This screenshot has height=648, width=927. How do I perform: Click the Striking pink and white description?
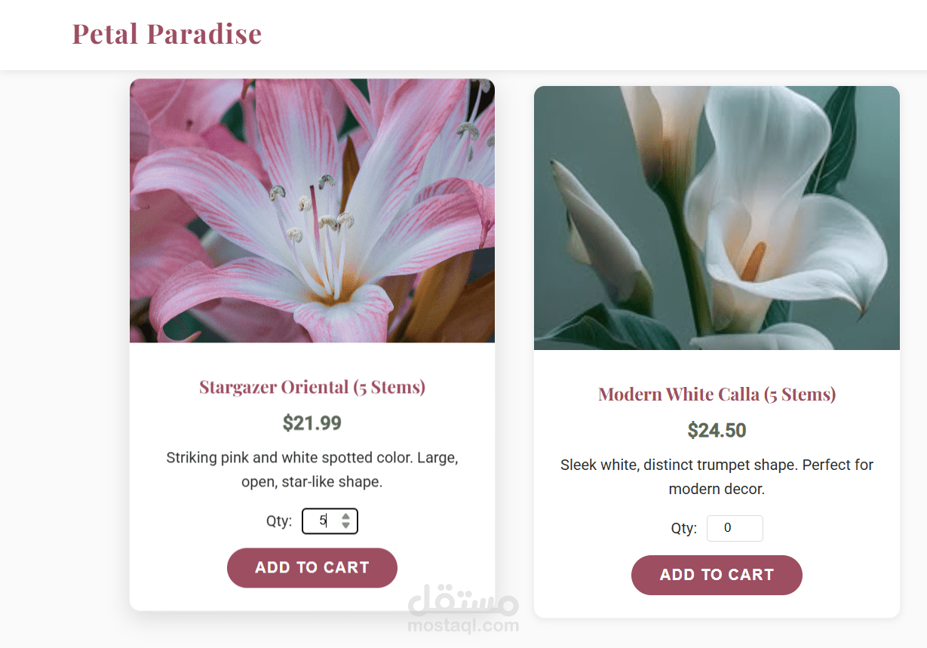tap(312, 469)
